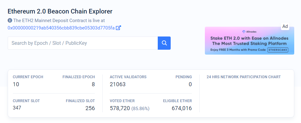301x123 pixels.
Task: Click the 85.86% voted percentage
Action: click(140, 109)
